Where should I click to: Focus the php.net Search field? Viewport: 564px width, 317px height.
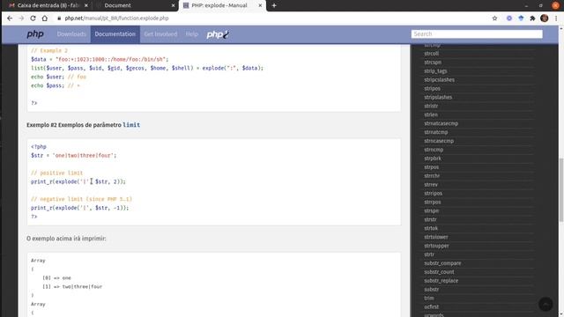tap(477, 33)
